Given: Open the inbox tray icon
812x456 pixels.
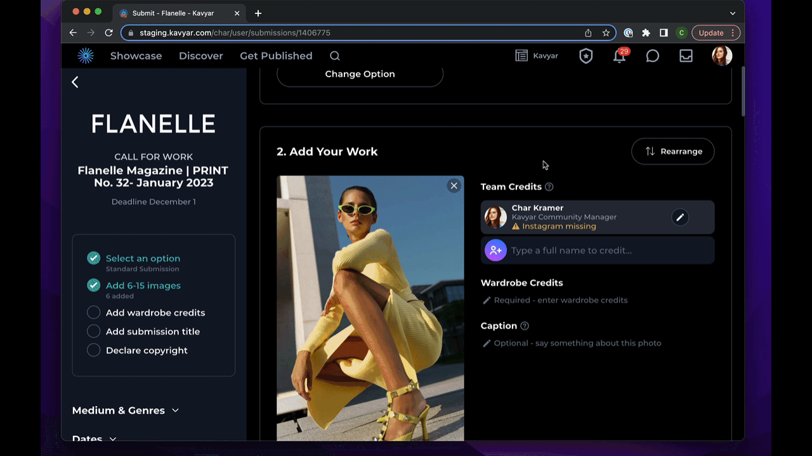Looking at the screenshot, I should (686, 56).
